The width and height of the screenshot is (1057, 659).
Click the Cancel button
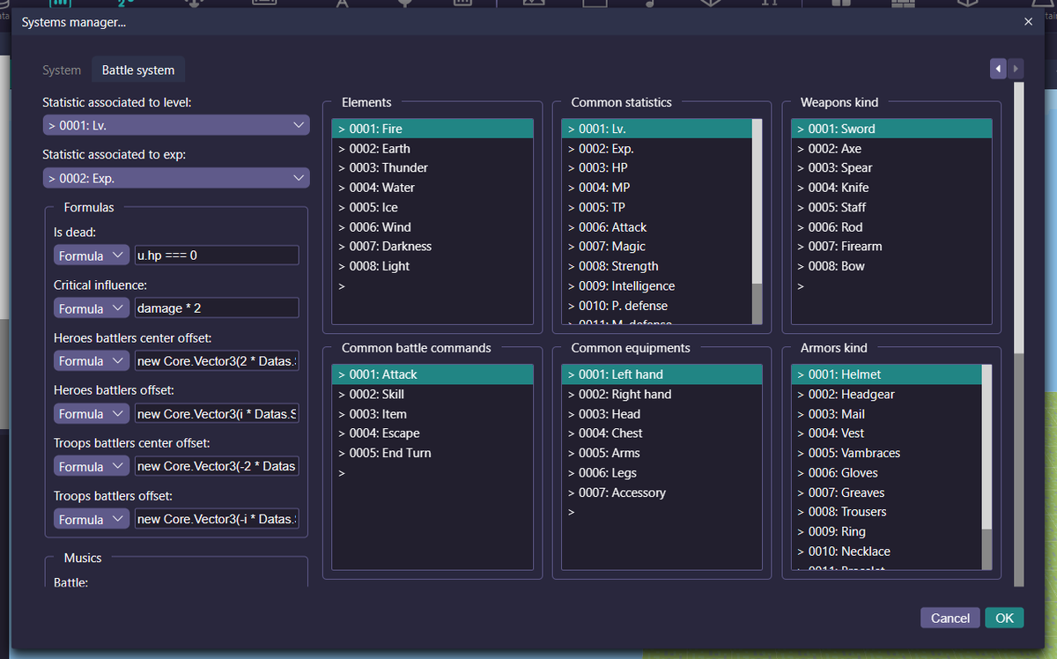pos(950,618)
